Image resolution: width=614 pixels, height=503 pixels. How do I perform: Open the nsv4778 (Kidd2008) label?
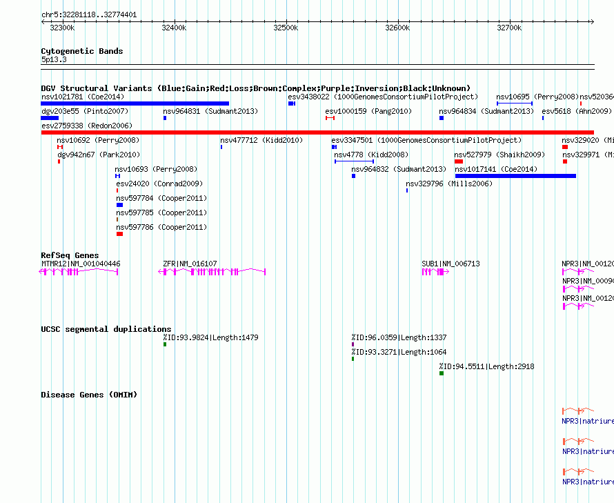tap(371, 155)
